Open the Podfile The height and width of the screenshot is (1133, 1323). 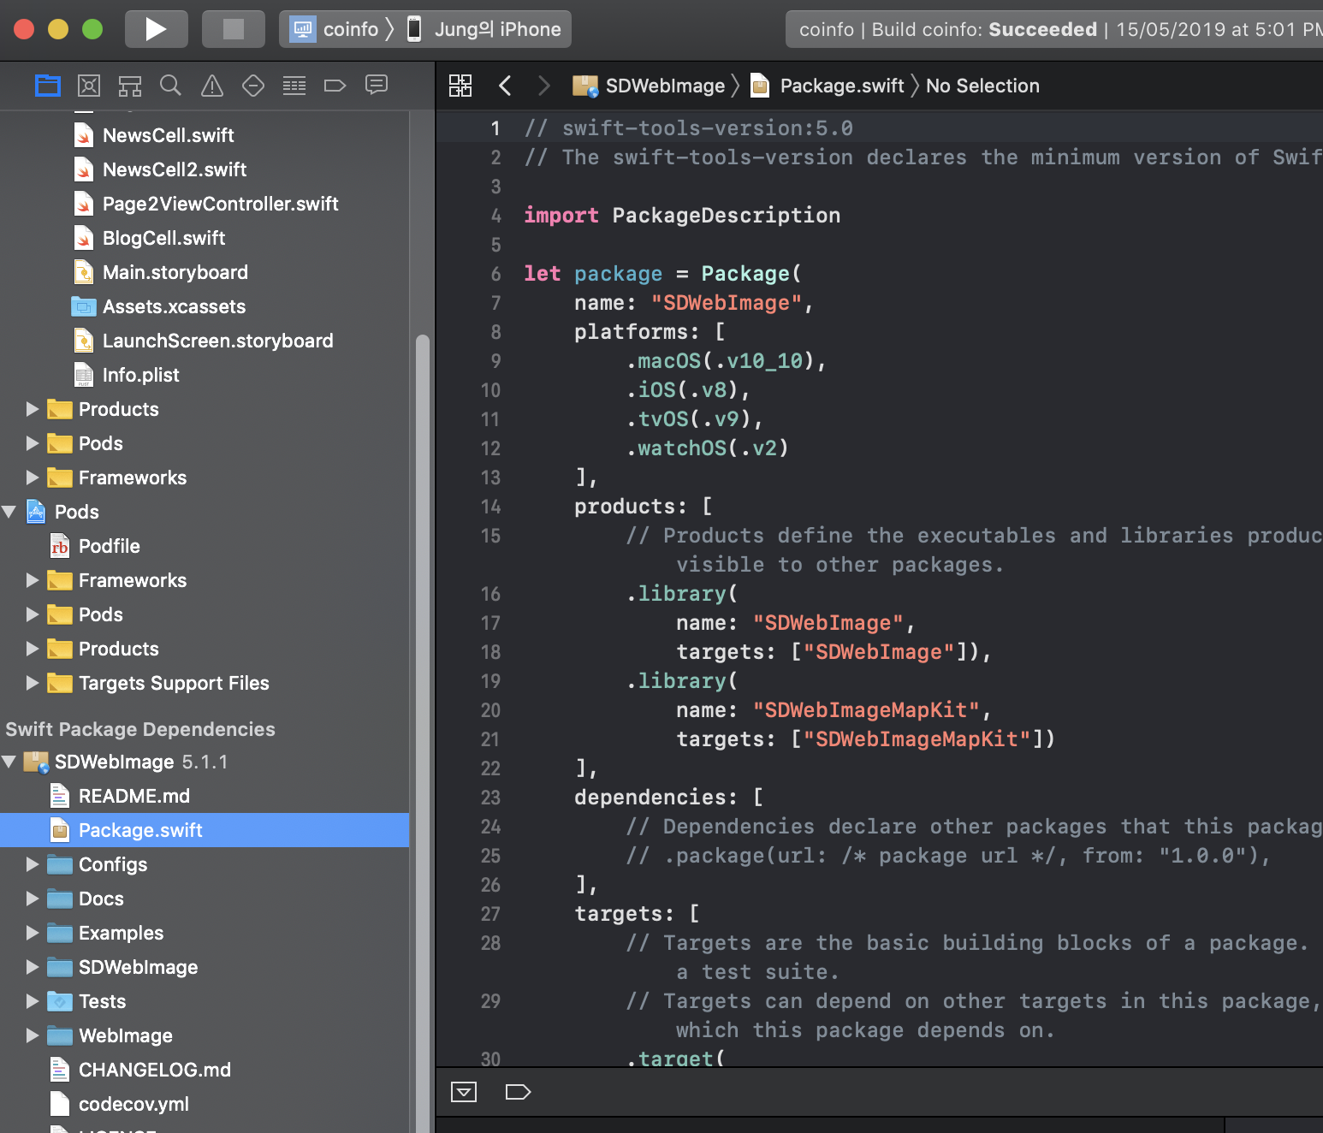coord(109,546)
